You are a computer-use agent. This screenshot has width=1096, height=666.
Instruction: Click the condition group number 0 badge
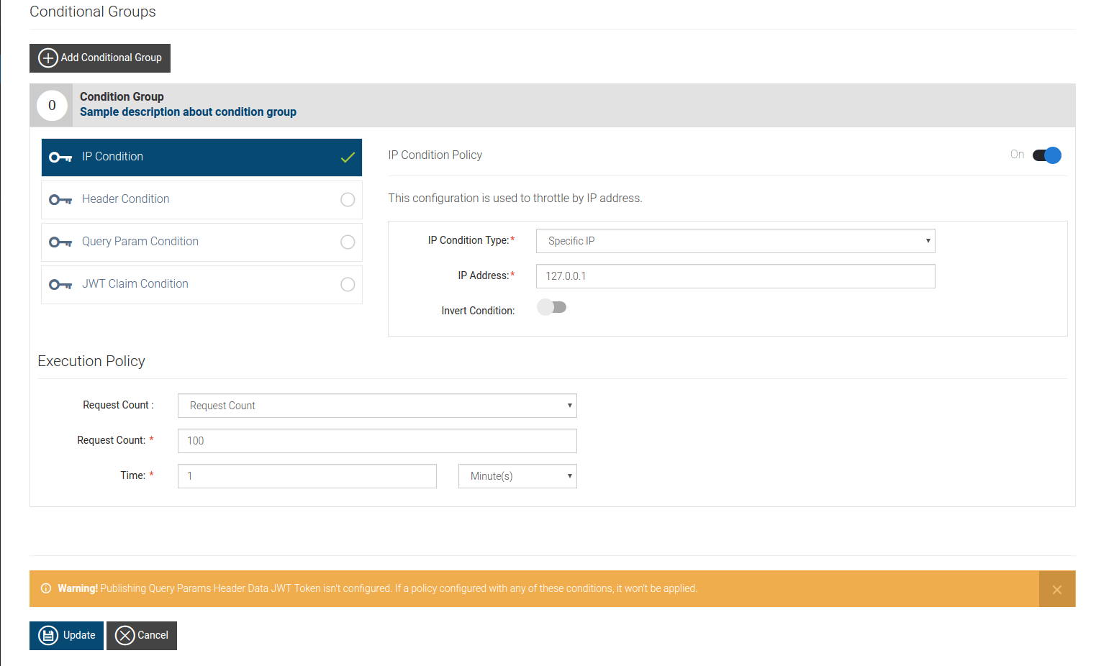coord(52,106)
